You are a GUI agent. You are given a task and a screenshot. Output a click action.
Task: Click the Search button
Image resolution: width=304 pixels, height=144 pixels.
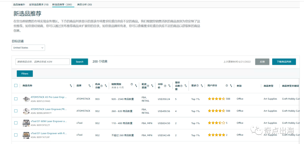click(80, 62)
